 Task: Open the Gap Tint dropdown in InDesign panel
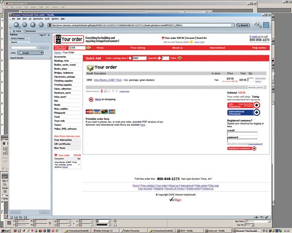tap(253, 225)
